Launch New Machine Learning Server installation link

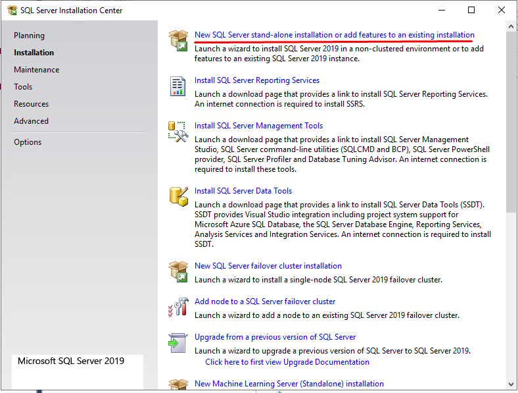(x=289, y=384)
